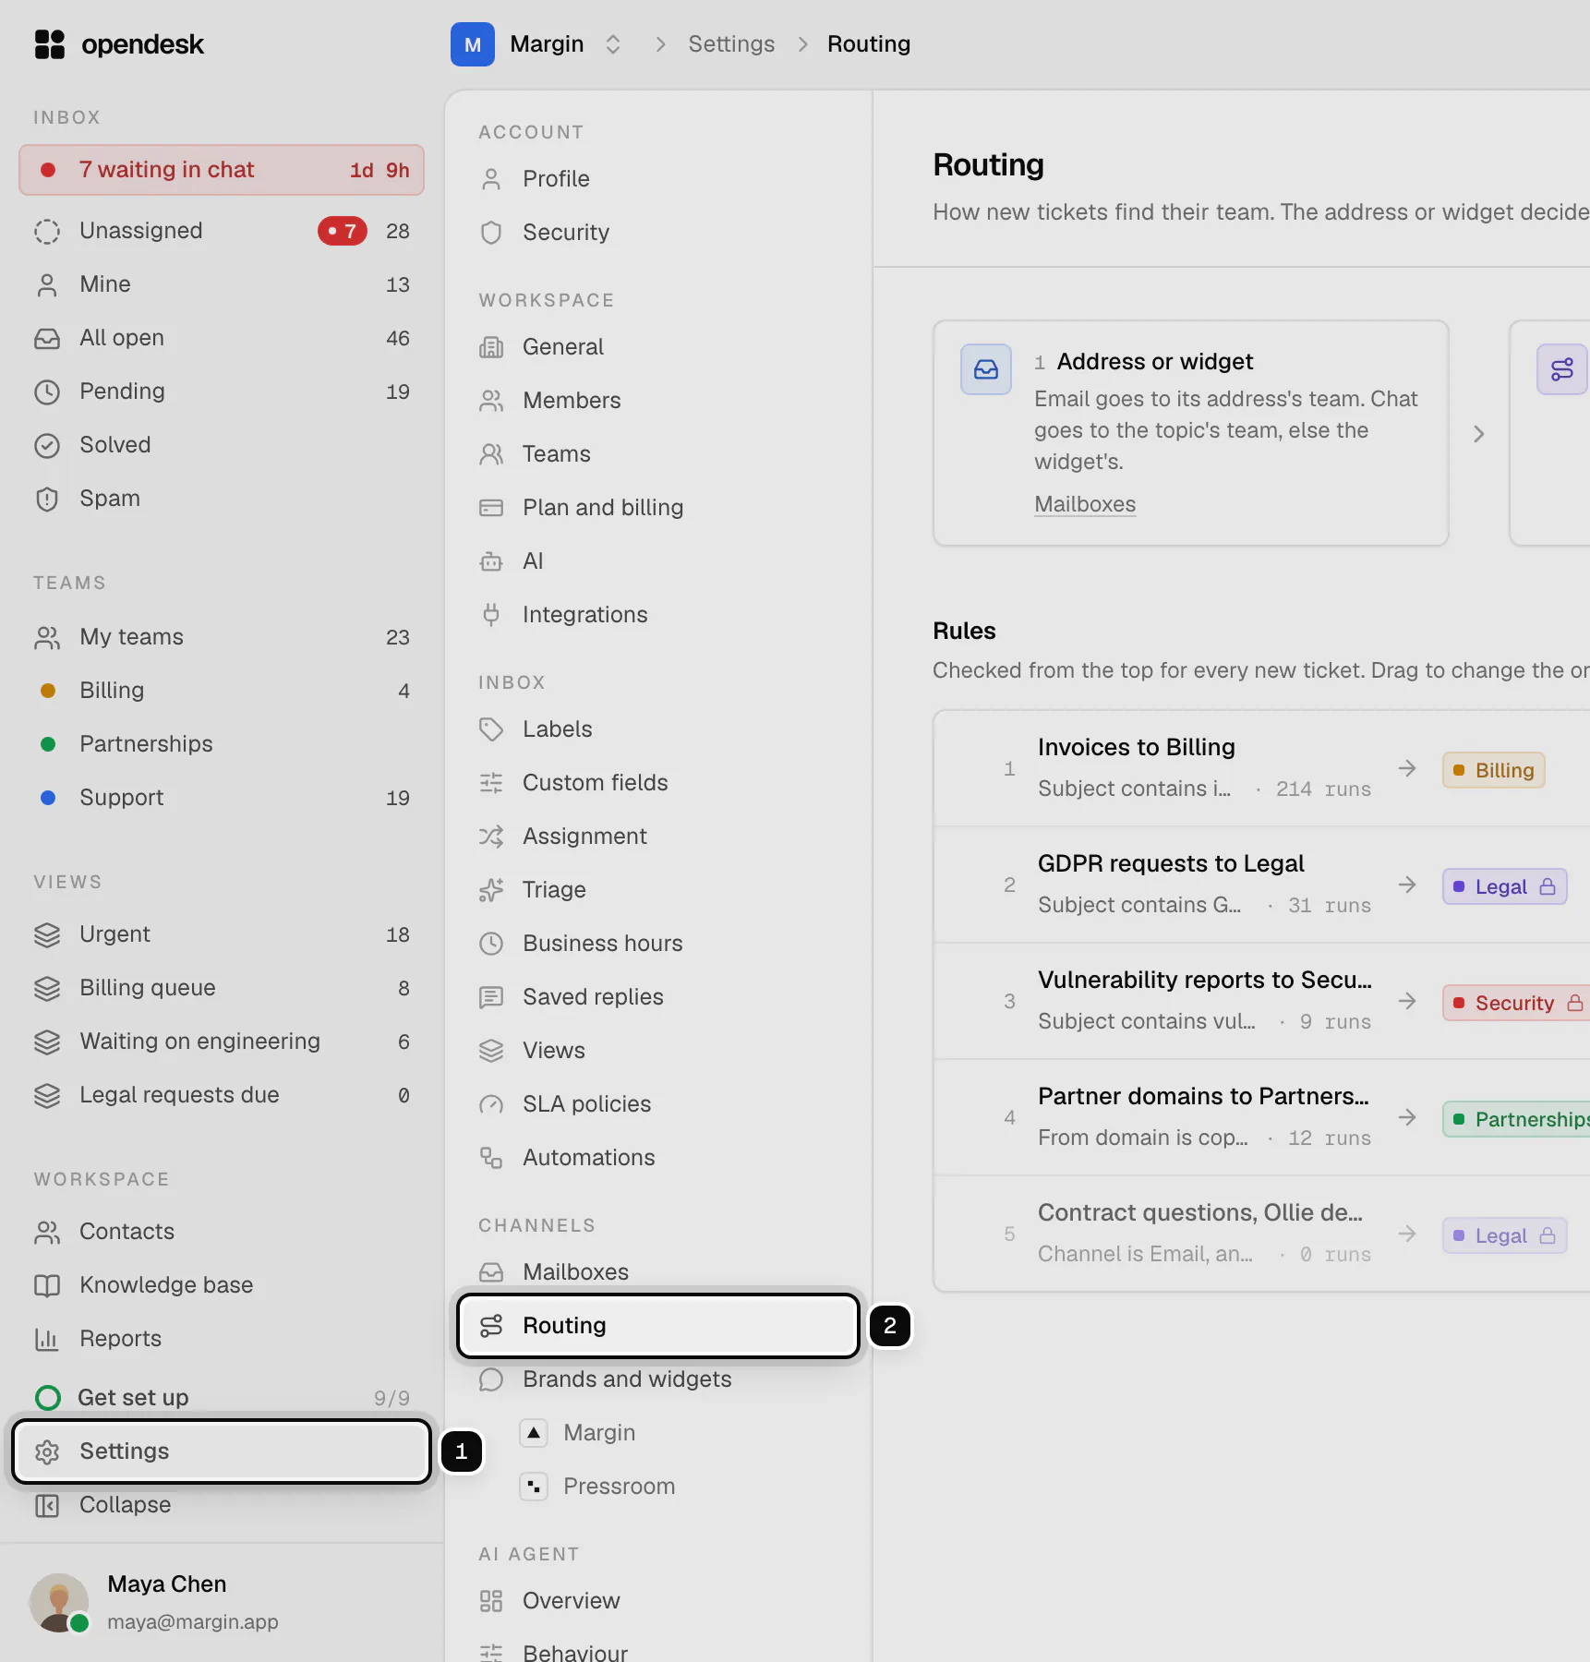
Task: Open Custom fields settings
Action: (658, 783)
